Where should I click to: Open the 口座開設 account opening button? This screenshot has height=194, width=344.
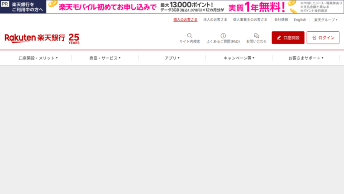point(288,38)
